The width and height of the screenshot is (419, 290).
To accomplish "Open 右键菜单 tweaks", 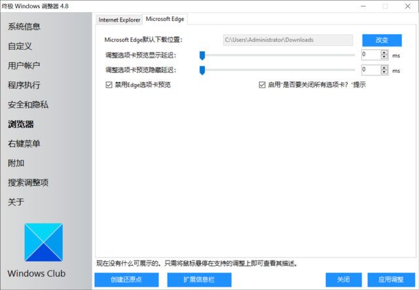I will point(24,144).
